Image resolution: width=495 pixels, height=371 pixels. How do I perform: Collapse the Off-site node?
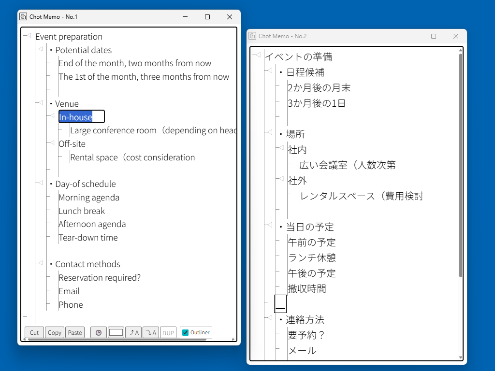(x=51, y=143)
